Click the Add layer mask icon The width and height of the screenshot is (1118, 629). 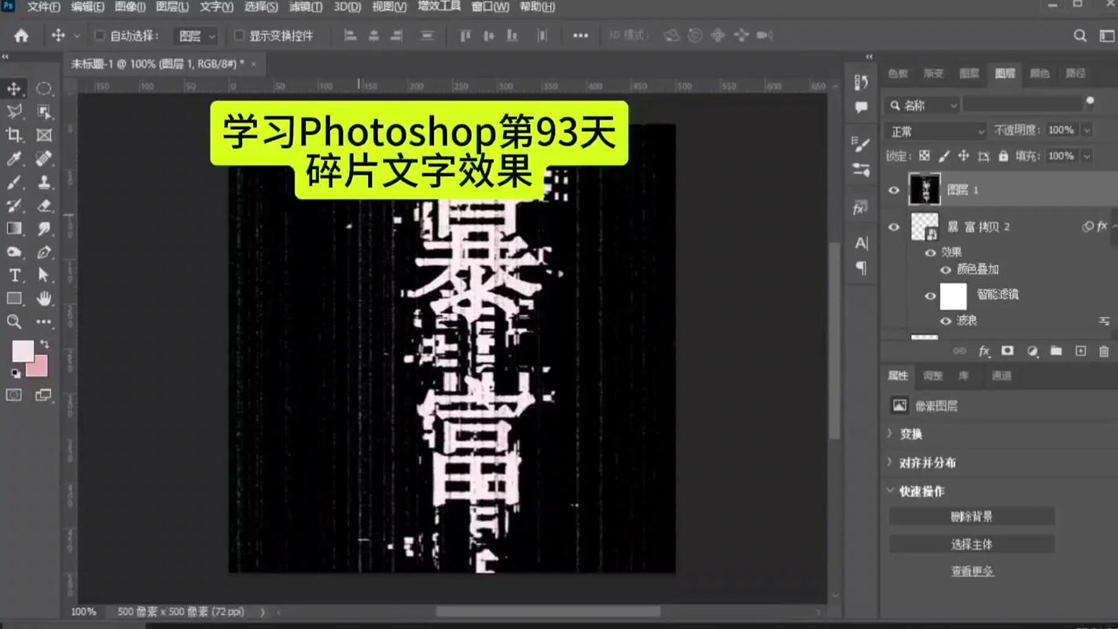pyautogui.click(x=1008, y=351)
